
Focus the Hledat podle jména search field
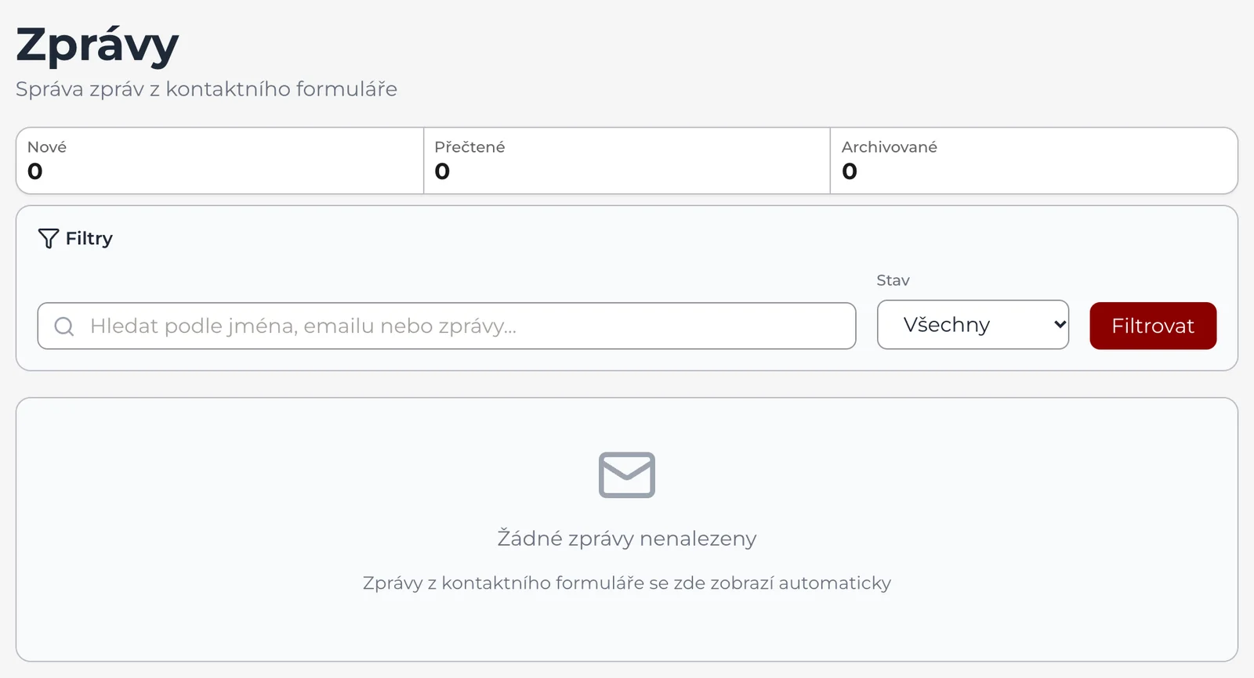coord(447,326)
